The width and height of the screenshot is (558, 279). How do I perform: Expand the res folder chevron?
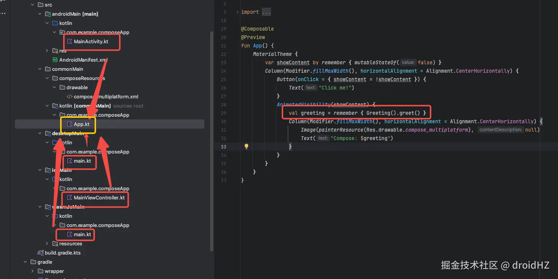coord(47,51)
